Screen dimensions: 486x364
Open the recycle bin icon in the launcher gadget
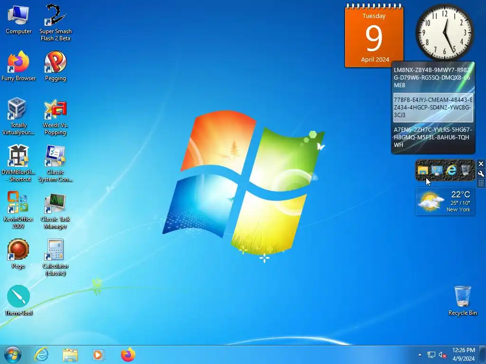tap(465, 170)
